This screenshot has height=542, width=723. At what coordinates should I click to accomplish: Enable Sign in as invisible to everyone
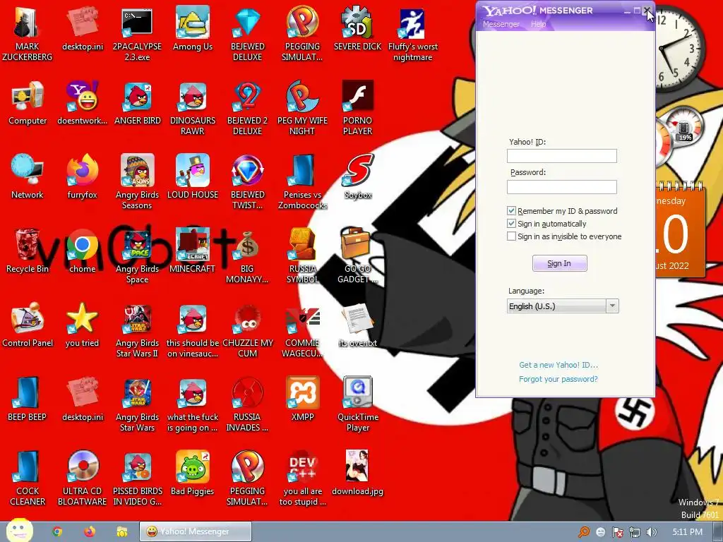pos(511,236)
